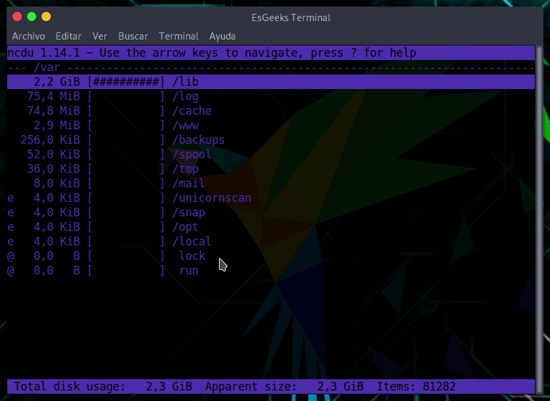Click the green maximize window button
This screenshot has width=550, height=401.
point(31,16)
